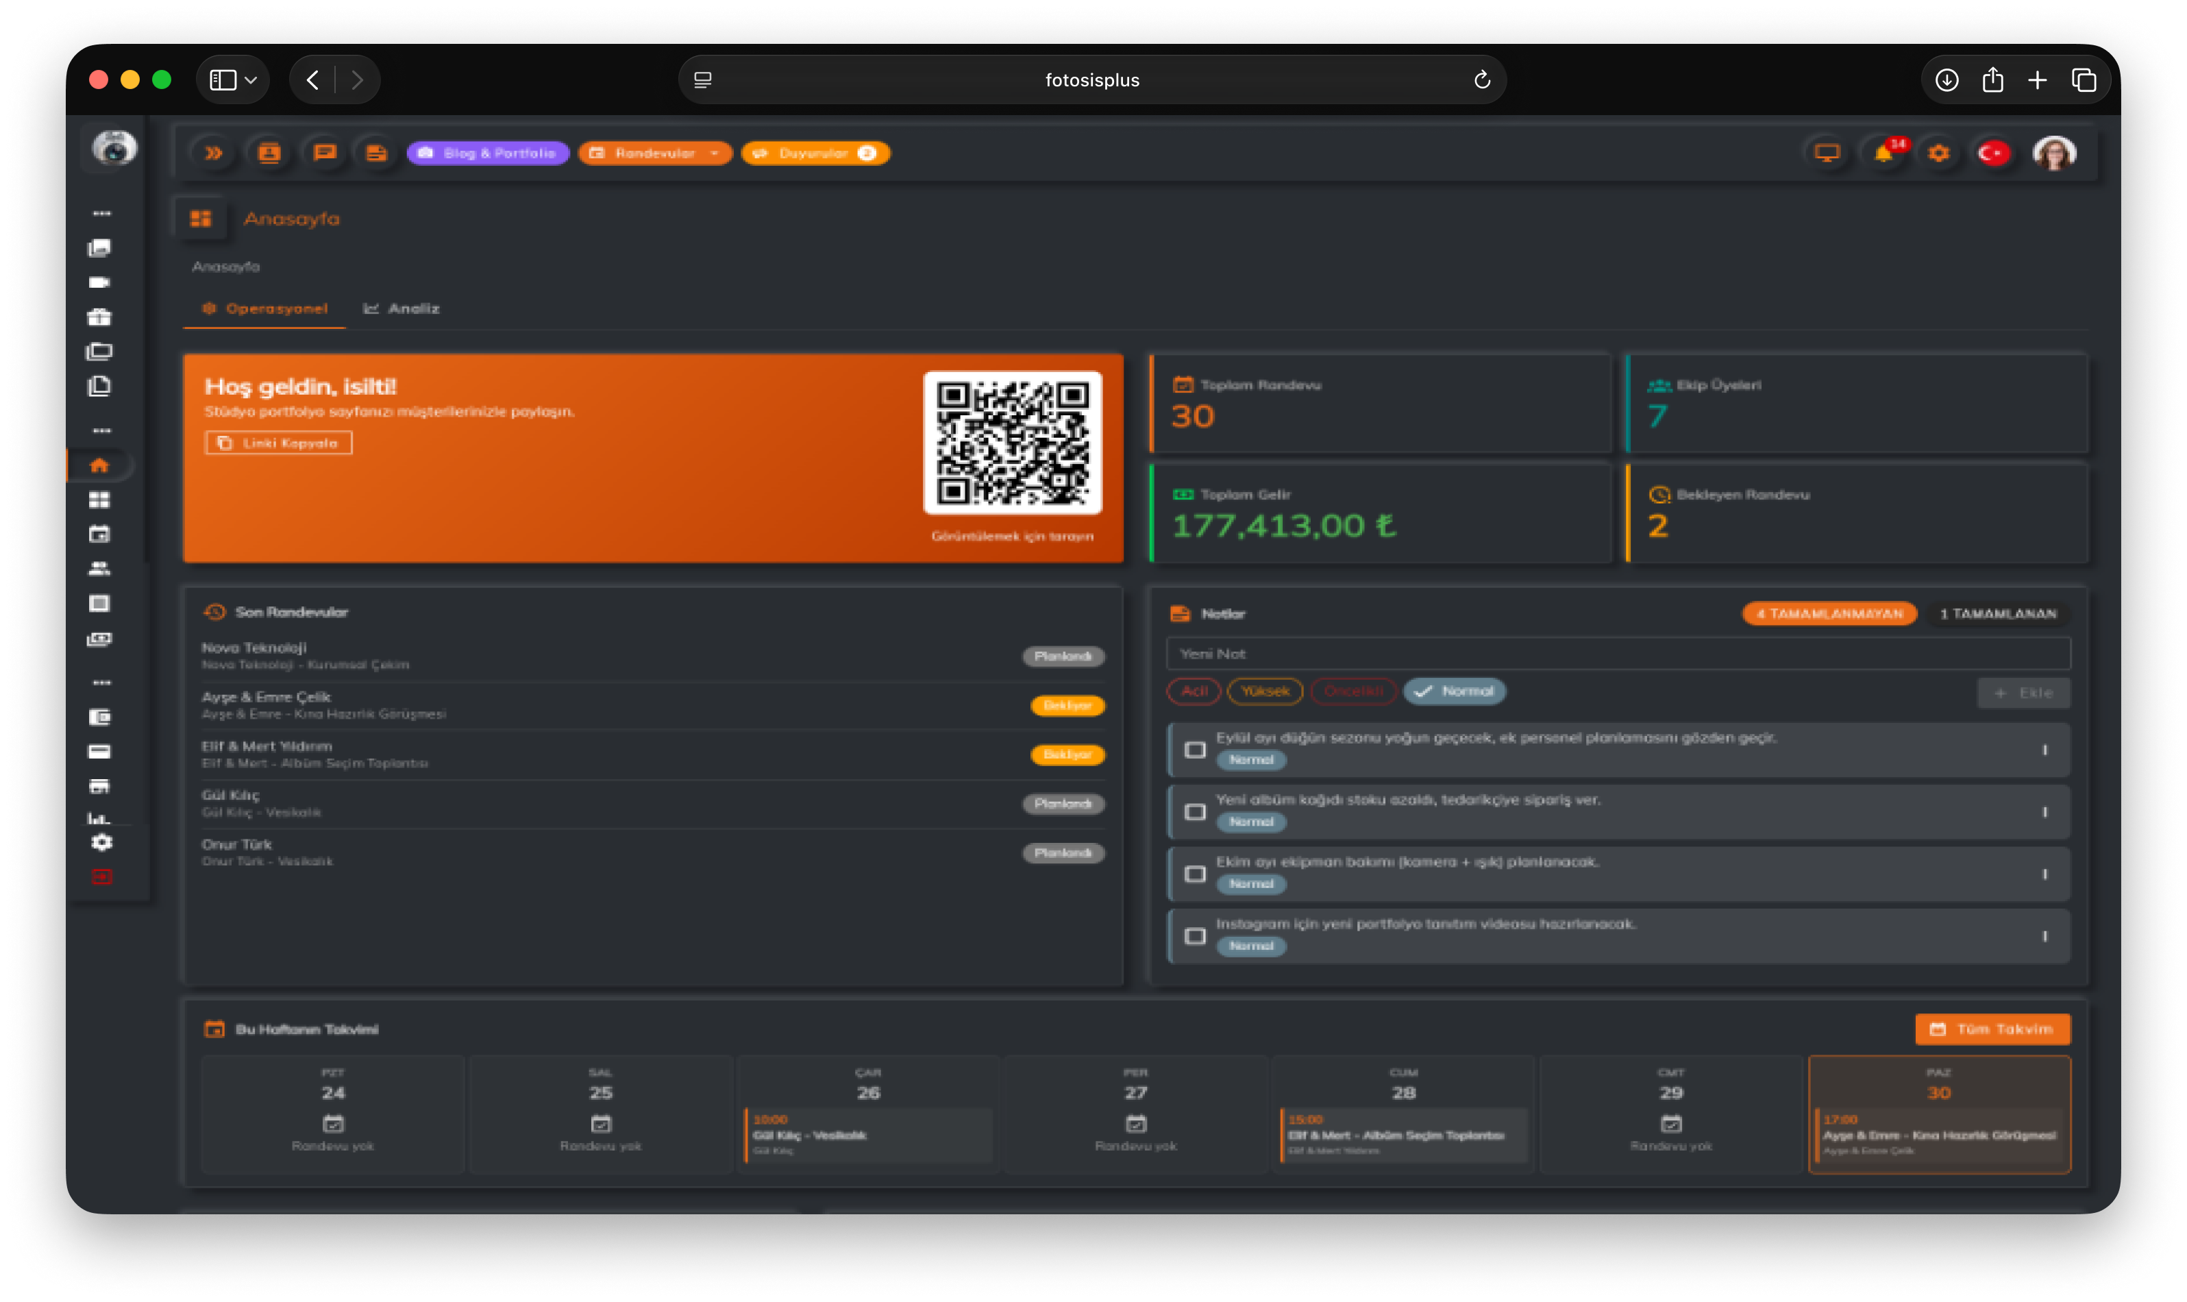Select the Nova Teknoloji appointment row
The image size is (2187, 1302).
(x=653, y=656)
